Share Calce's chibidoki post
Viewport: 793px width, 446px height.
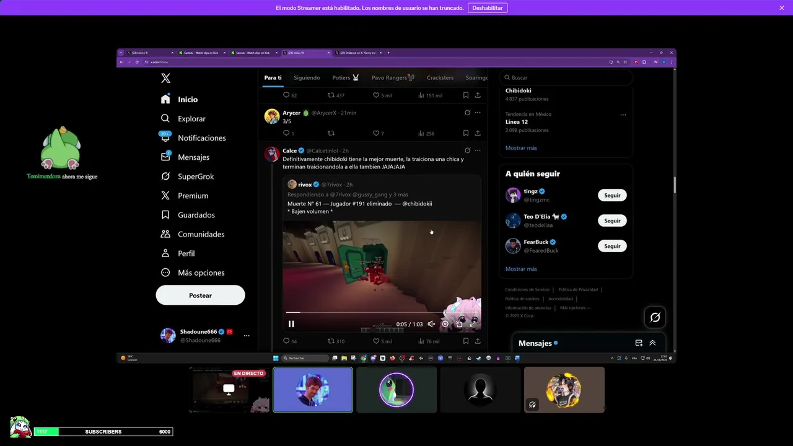point(478,341)
